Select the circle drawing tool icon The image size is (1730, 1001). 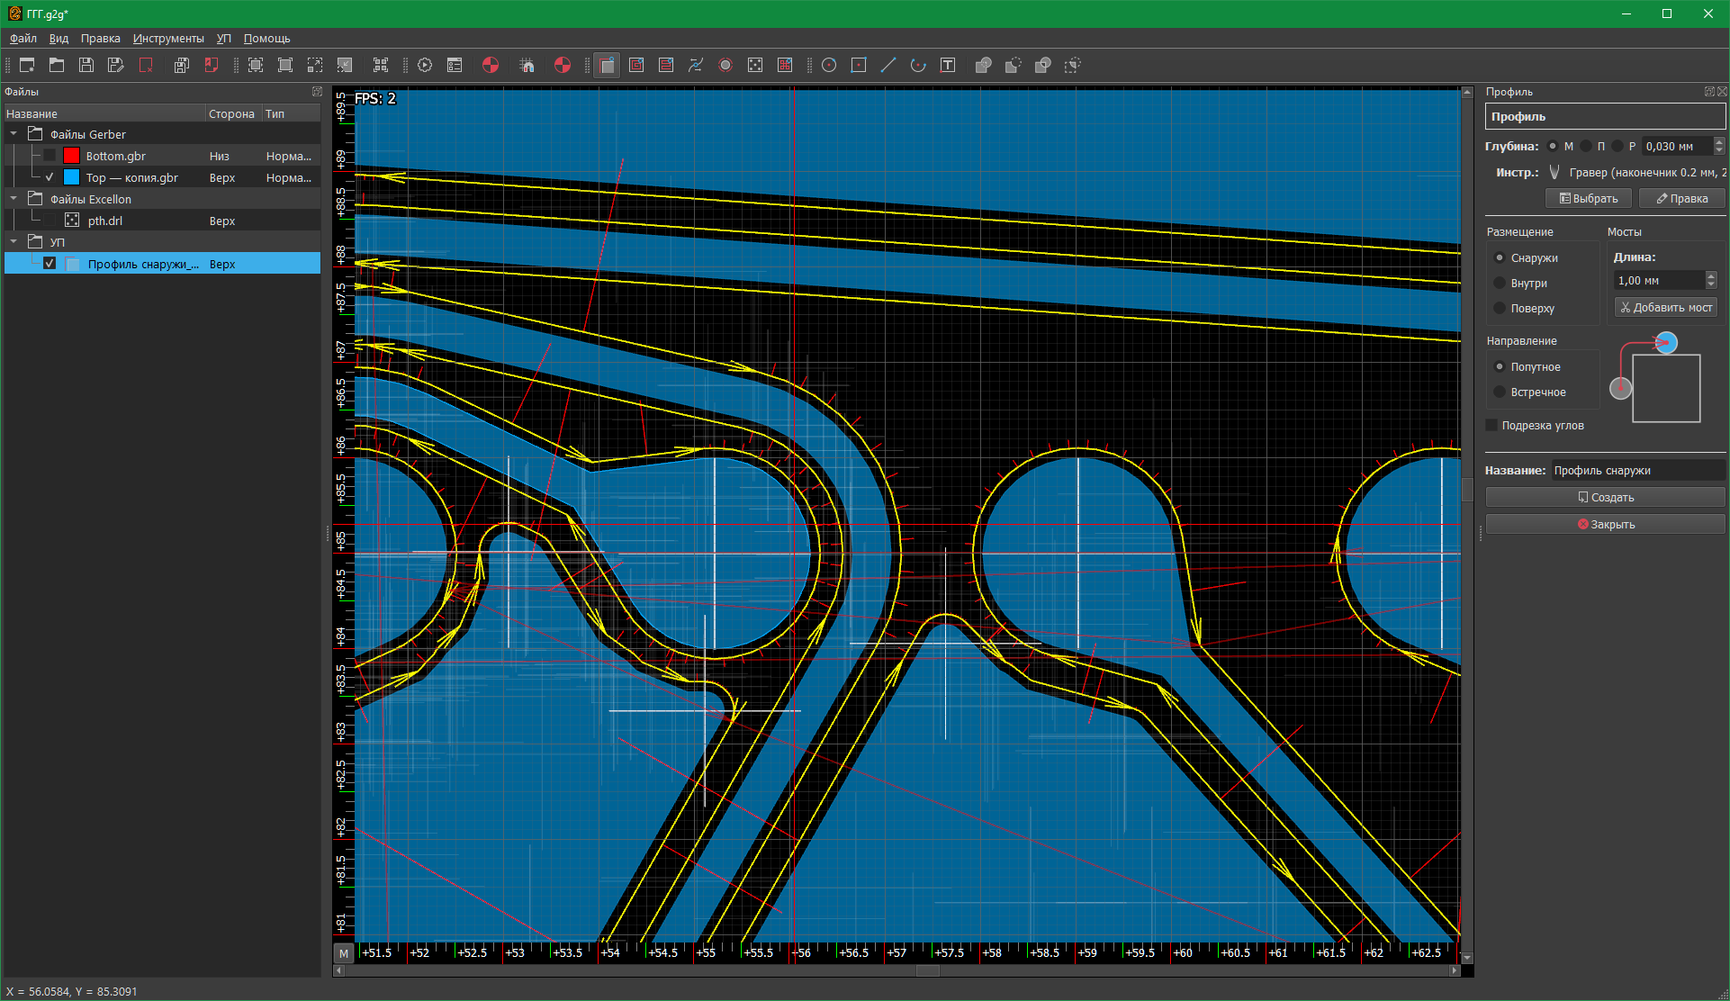coord(829,65)
